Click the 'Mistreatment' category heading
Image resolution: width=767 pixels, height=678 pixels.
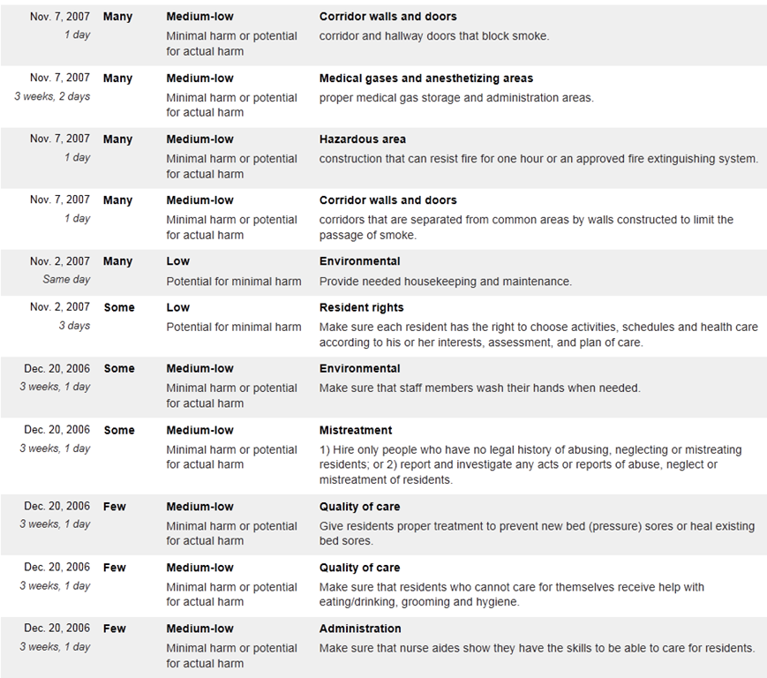pos(356,431)
